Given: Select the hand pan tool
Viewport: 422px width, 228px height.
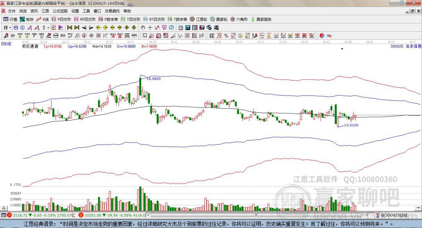Looking at the screenshot, I should point(143,28).
